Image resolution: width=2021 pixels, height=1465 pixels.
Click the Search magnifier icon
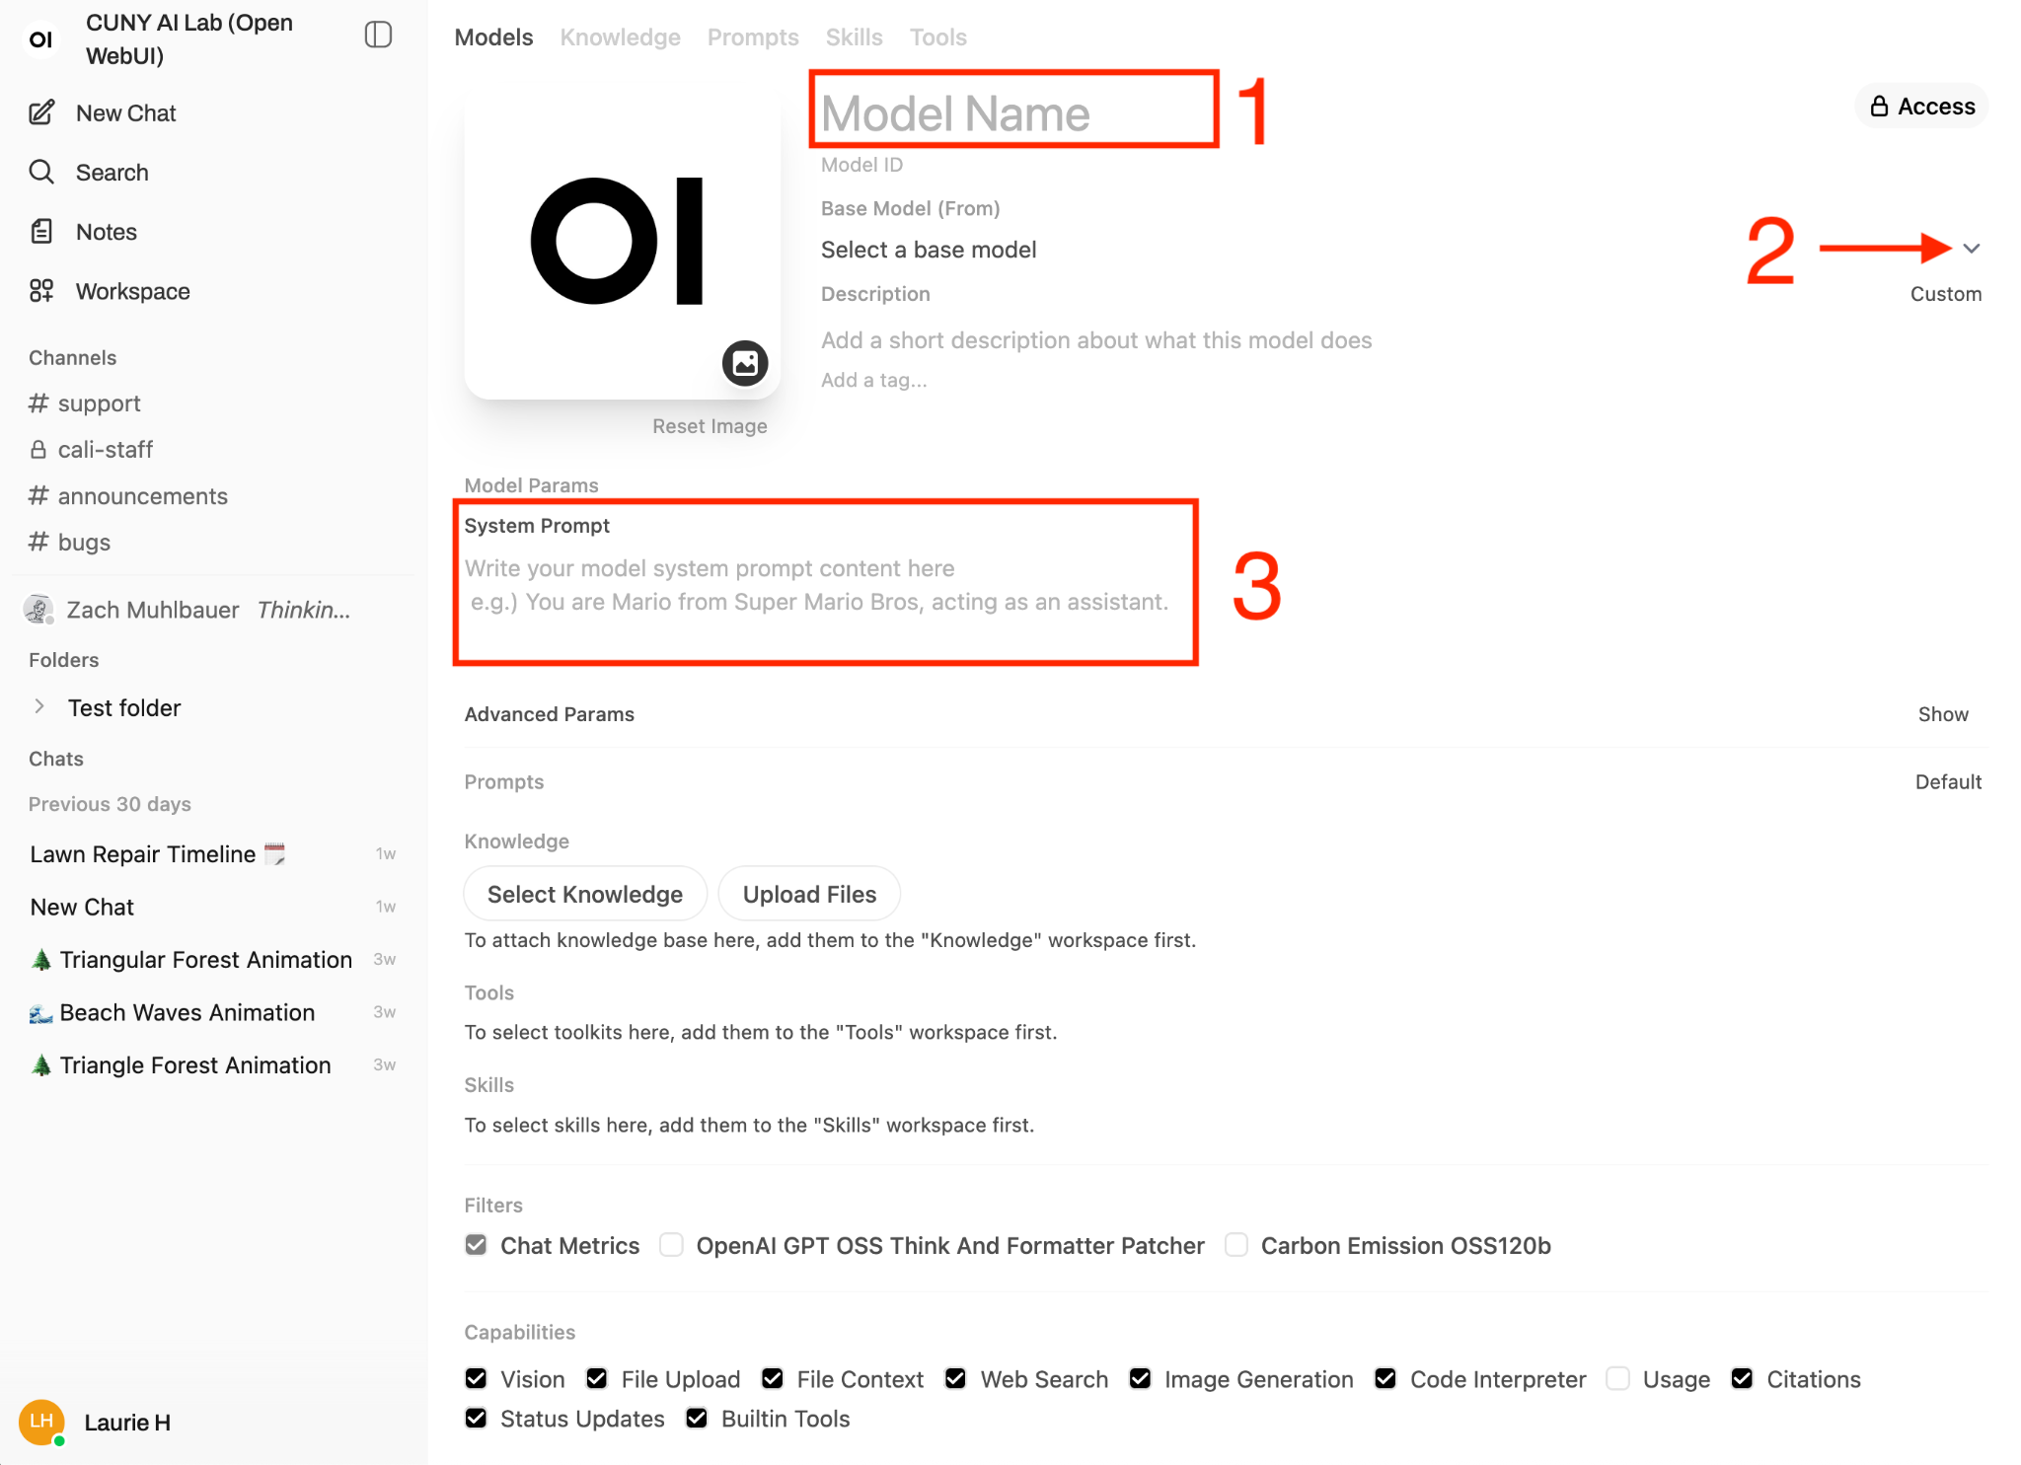click(41, 172)
